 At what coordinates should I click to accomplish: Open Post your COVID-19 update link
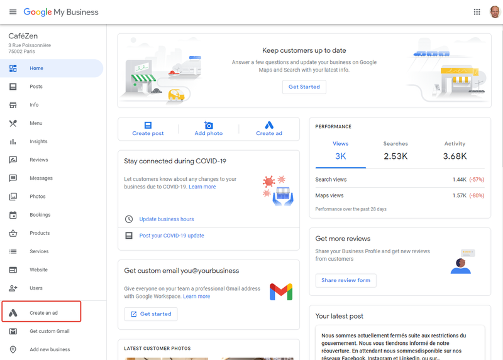[172, 236]
